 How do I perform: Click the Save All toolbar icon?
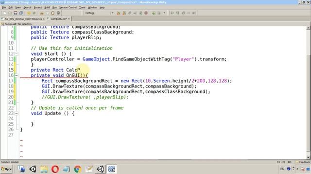tap(21, 13)
